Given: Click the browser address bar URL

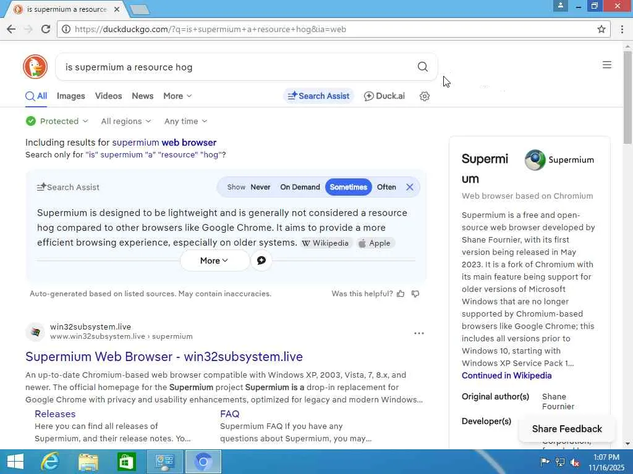Looking at the screenshot, I should click(x=210, y=29).
